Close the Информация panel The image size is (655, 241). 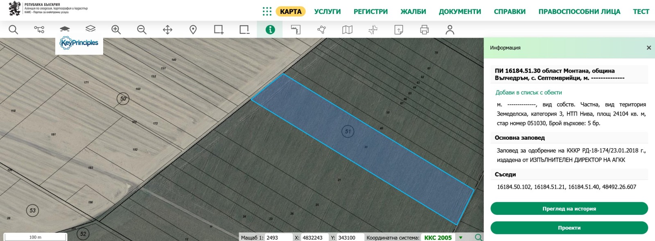[x=649, y=48]
